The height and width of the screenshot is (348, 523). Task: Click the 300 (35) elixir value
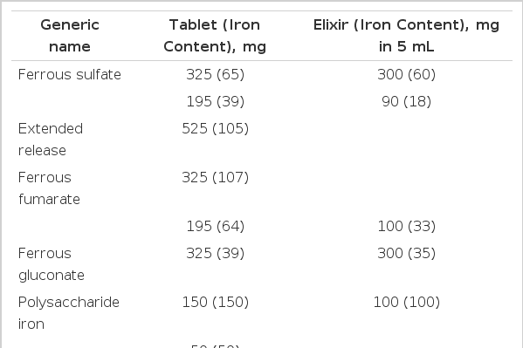click(406, 253)
